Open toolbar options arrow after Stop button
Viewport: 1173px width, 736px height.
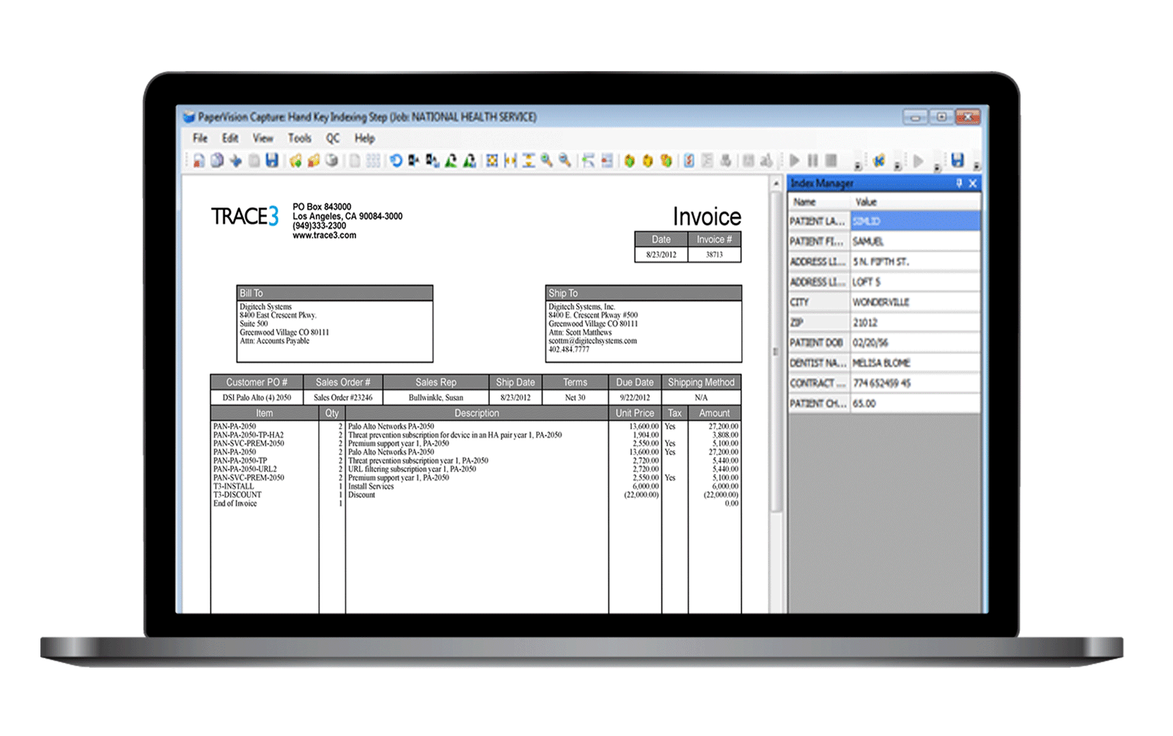[858, 166]
